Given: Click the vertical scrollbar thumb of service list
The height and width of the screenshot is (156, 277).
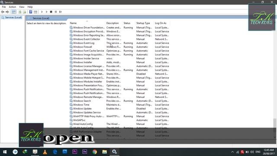Looking at the screenshot, I should pos(275,125).
